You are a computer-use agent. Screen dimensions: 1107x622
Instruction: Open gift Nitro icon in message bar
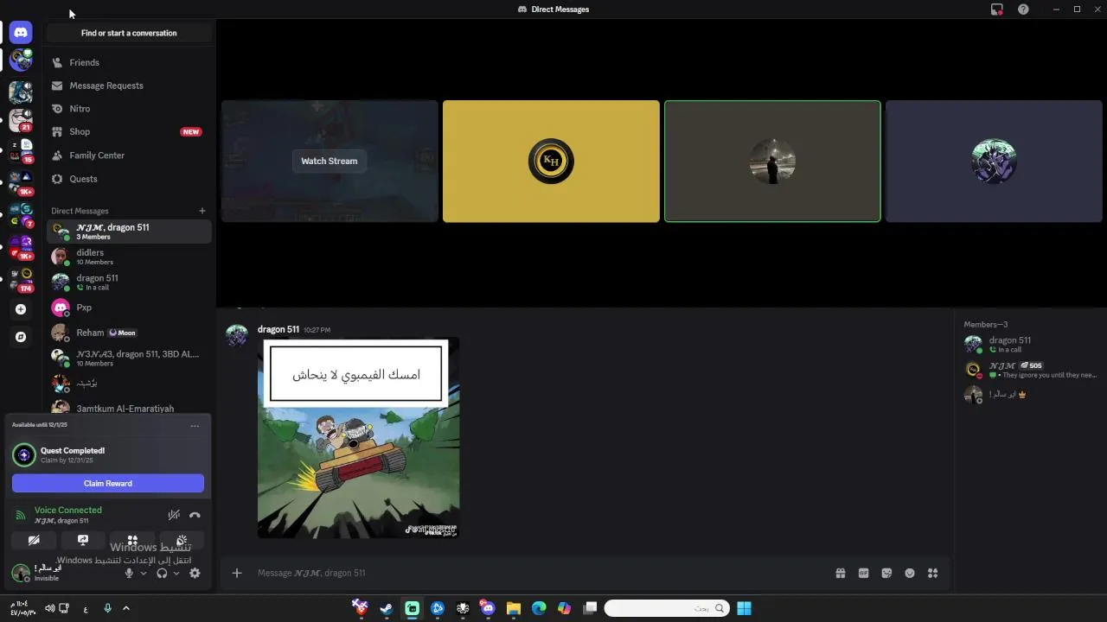pos(841,573)
